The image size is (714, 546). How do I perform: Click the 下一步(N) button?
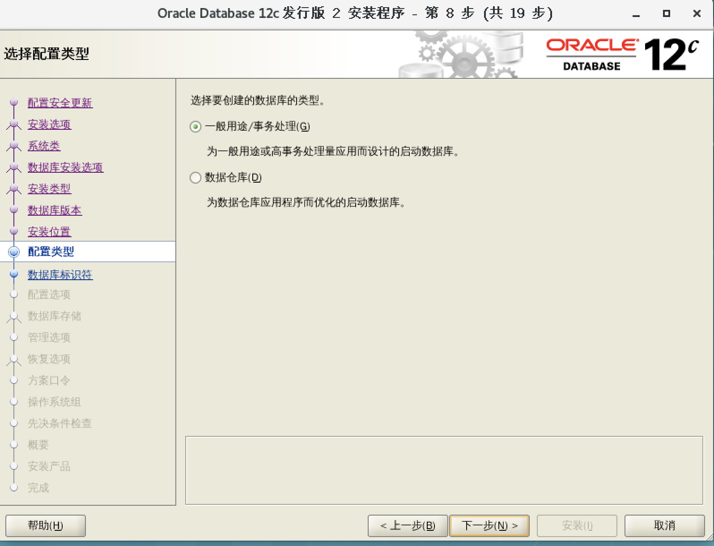tap(489, 525)
